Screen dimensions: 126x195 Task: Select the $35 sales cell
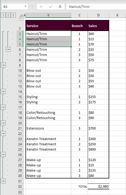[98, 49]
